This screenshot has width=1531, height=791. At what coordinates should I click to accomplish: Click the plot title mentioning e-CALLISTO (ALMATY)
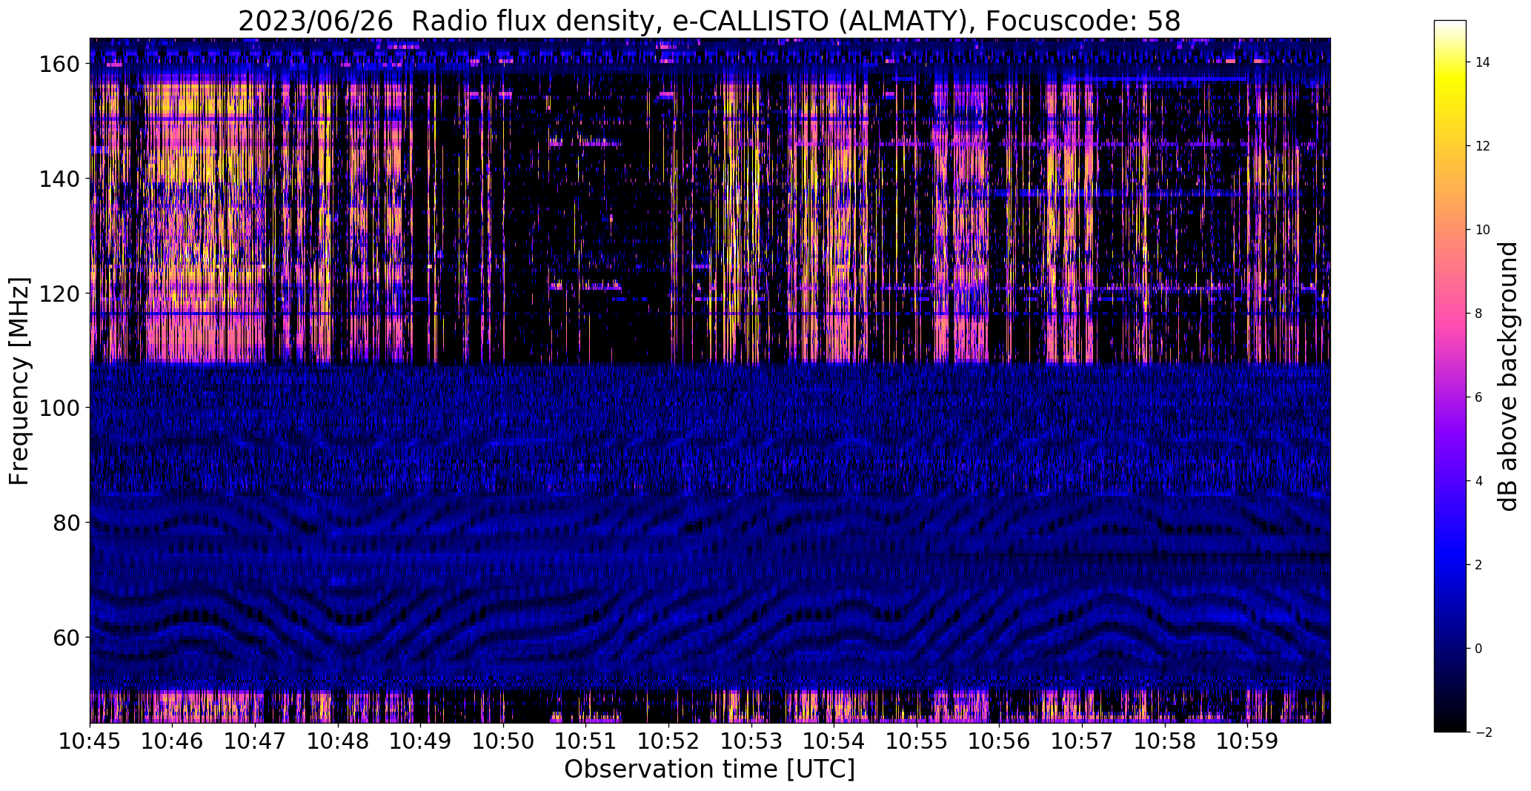(x=709, y=21)
